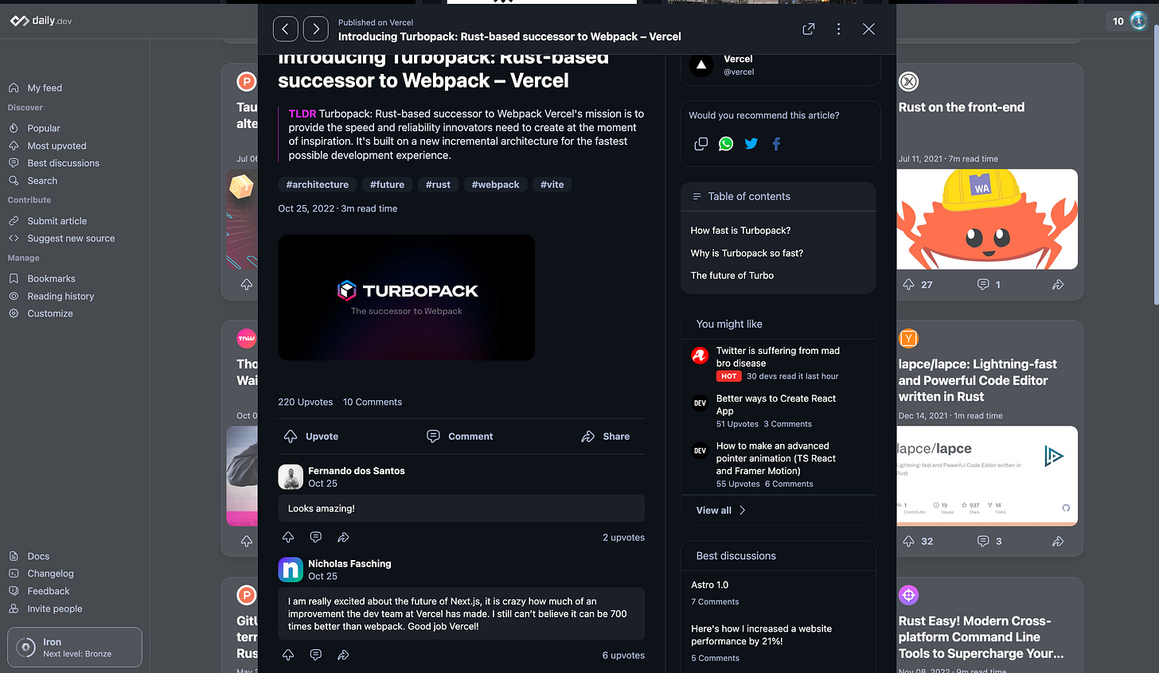Open Best discussions in the sidebar
The image size is (1159, 673).
(x=63, y=163)
